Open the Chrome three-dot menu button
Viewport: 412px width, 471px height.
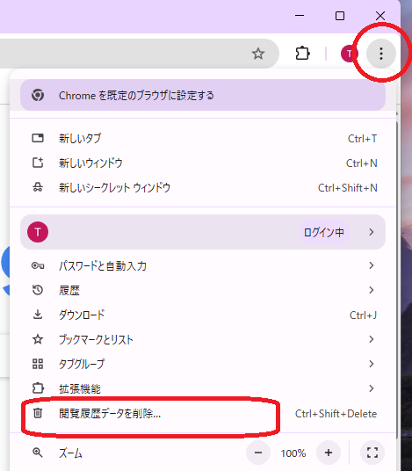click(380, 54)
